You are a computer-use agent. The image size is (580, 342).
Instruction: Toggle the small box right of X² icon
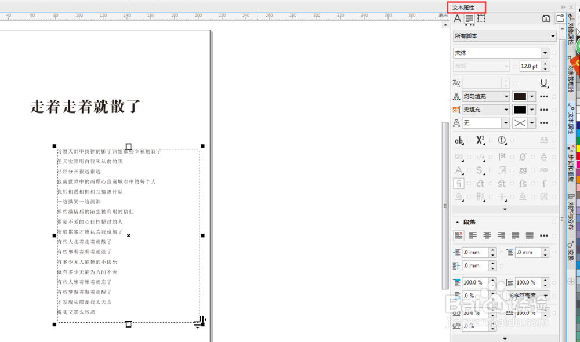pyautogui.click(x=491, y=140)
